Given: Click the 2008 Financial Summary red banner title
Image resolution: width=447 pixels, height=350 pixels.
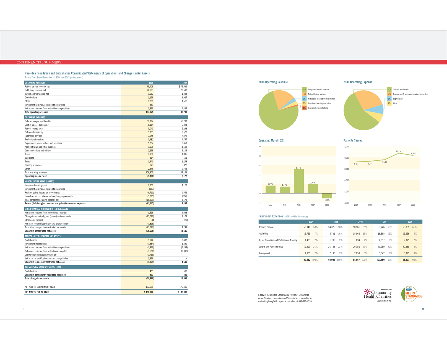Looking at the screenshot, I should [39, 62].
